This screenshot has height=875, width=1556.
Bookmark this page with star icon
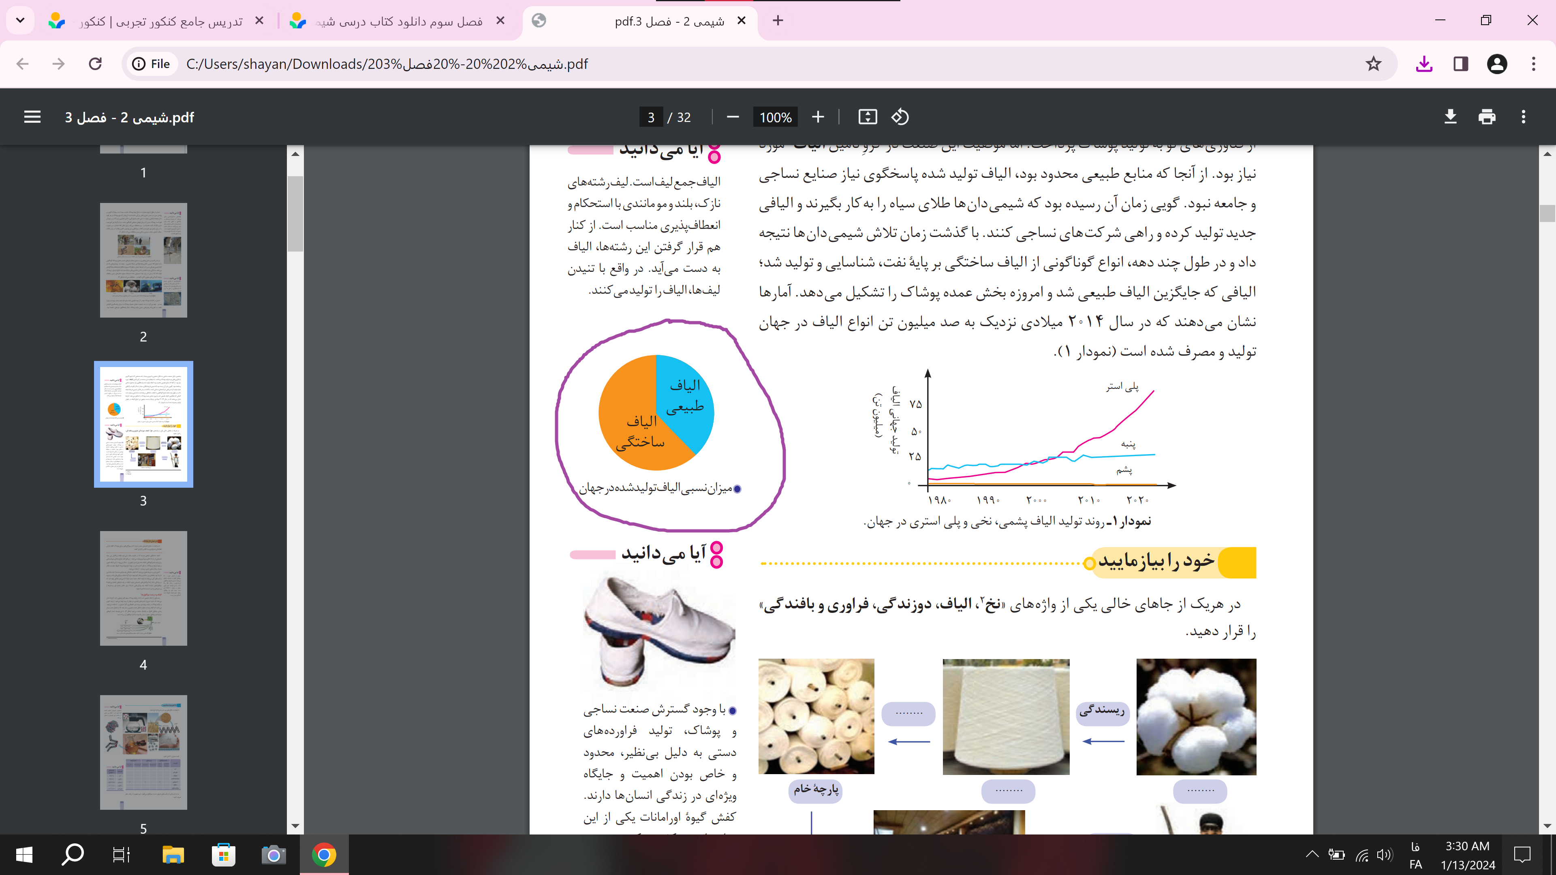click(1373, 64)
